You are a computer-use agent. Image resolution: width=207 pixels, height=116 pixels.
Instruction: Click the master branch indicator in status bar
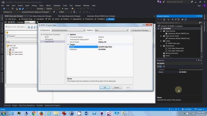click(199, 109)
